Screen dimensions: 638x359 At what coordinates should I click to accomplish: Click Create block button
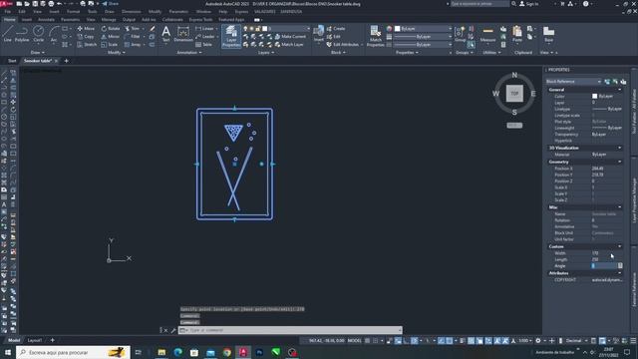pyautogui.click(x=336, y=29)
